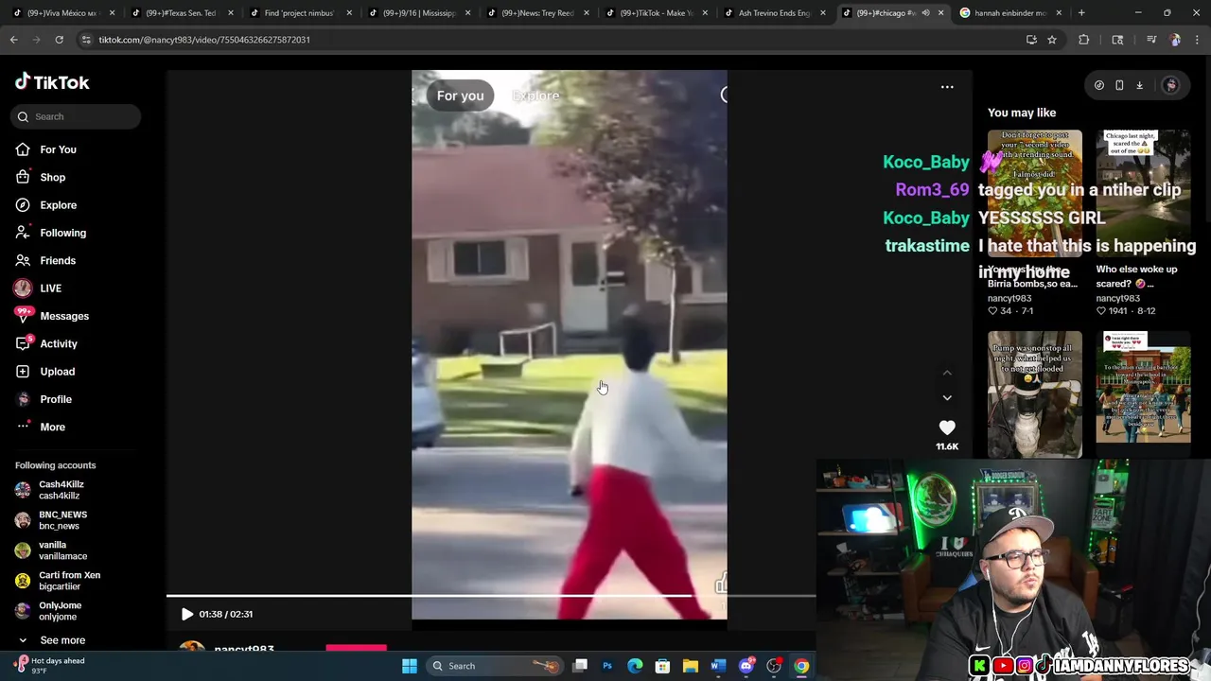This screenshot has width=1211, height=681.
Task: Open a new browser tab
Action: pos(1081,13)
